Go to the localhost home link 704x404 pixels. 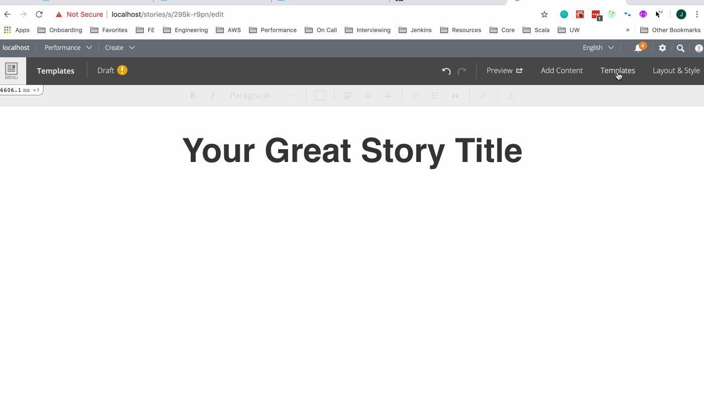[16, 47]
